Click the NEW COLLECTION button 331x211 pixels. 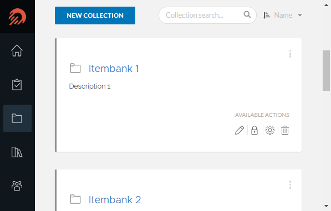(x=95, y=16)
